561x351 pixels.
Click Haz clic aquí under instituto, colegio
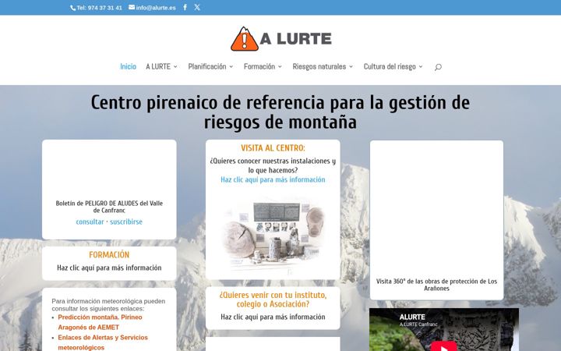coord(273,317)
